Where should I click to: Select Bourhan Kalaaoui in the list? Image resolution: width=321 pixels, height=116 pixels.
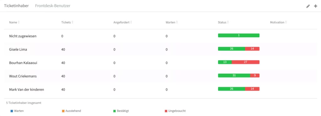click(x=23, y=63)
